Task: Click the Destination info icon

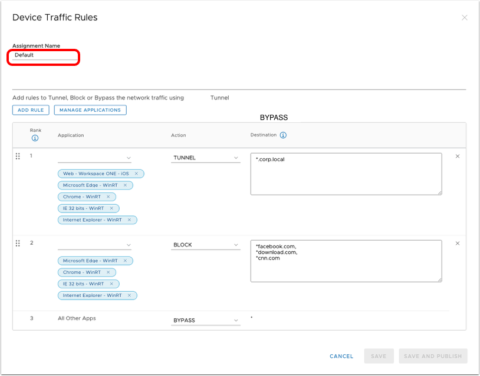Action: coord(283,135)
